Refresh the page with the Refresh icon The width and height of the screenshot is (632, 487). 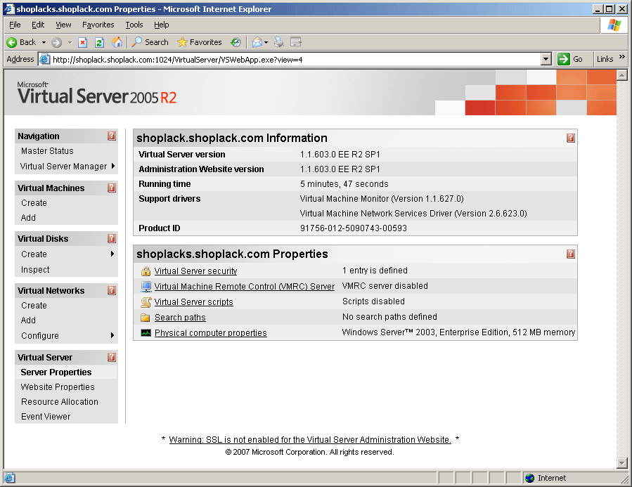(x=100, y=42)
